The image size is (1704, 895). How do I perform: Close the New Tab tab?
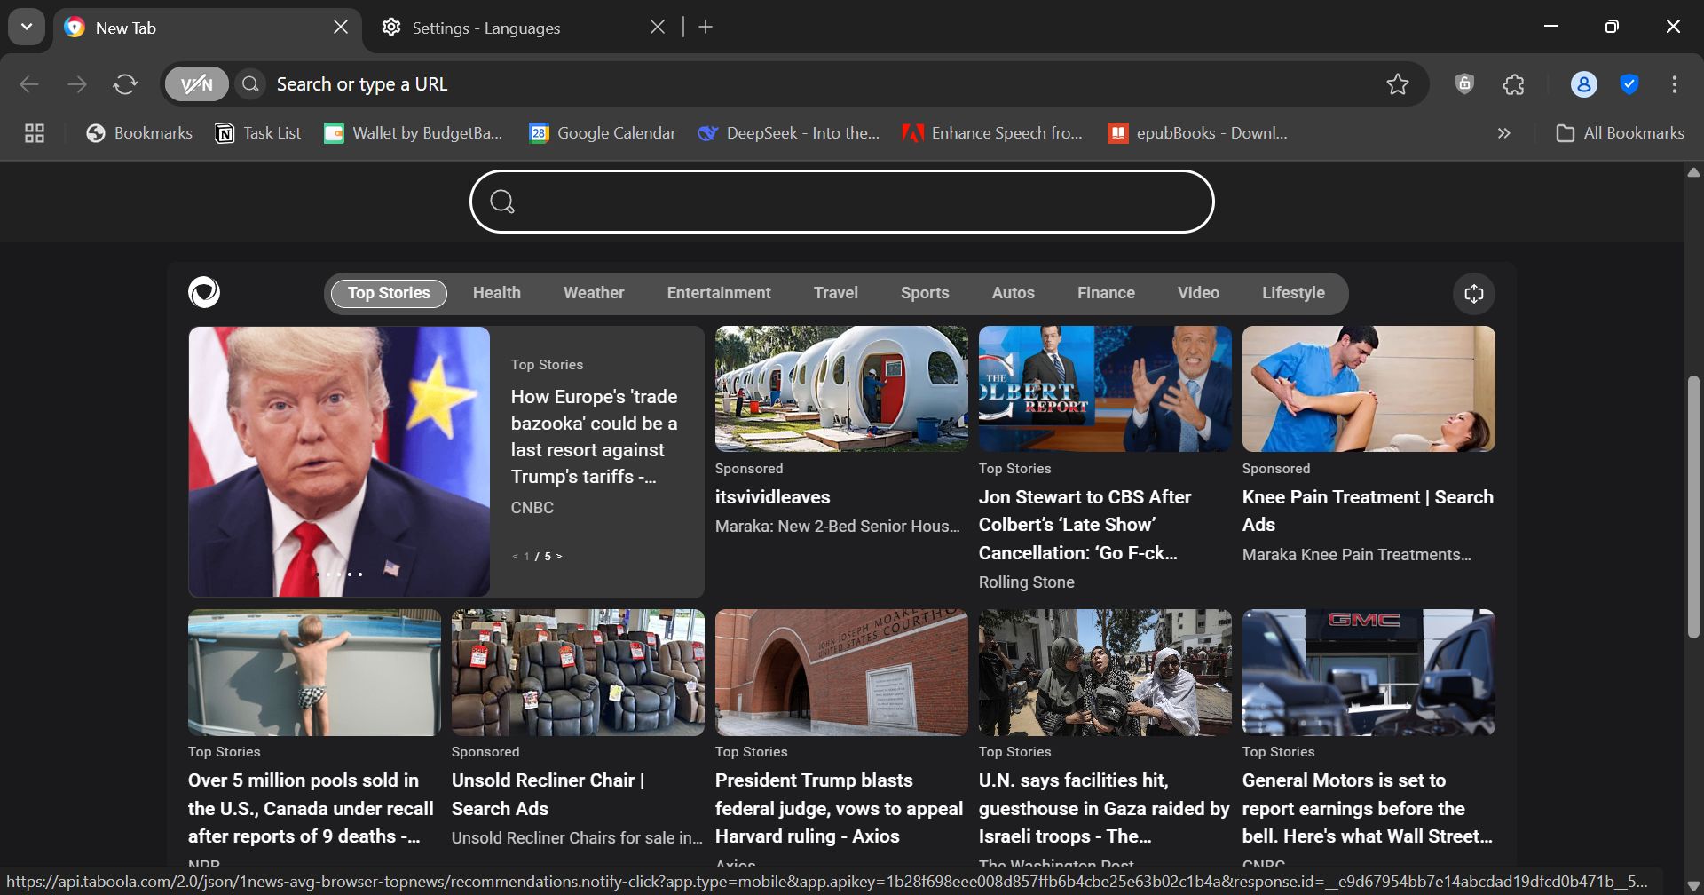(341, 28)
